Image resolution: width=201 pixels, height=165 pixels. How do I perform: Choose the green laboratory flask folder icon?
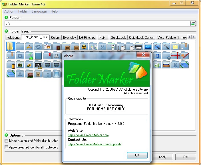pyautogui.click(x=29, y=55)
